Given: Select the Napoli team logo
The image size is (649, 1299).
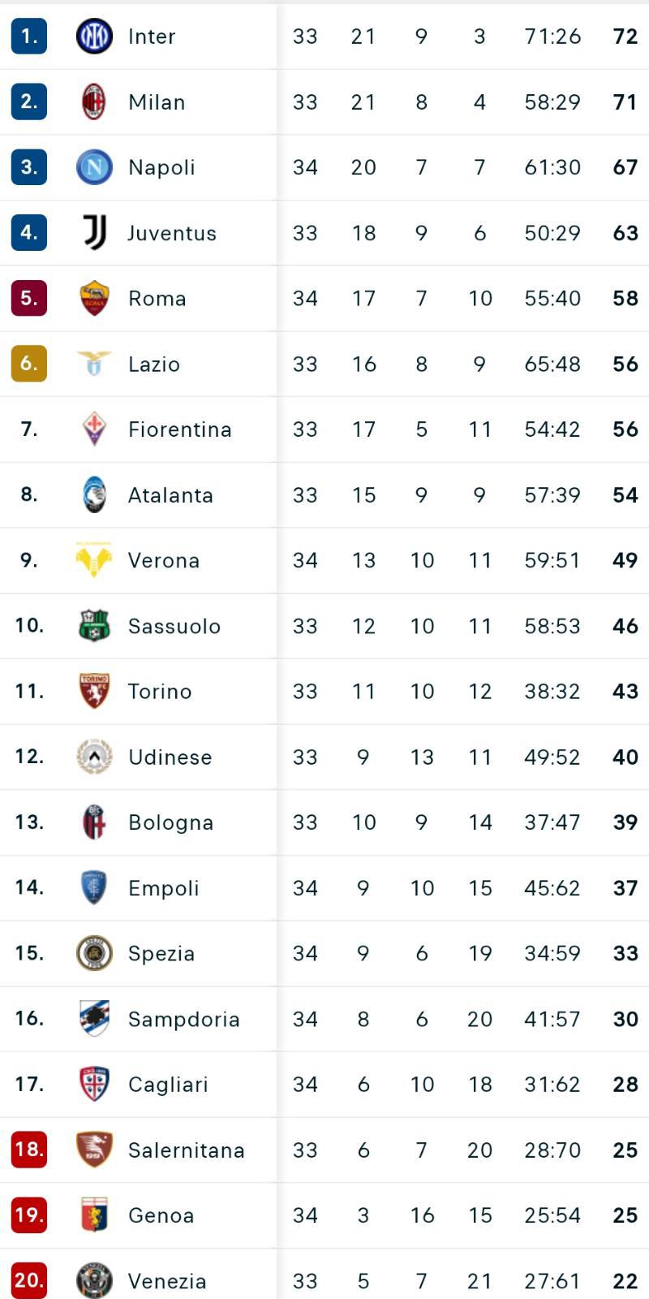Looking at the screenshot, I should [94, 167].
